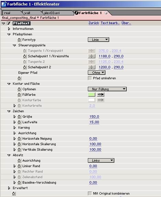
Task: Click the crosshair point picker for Scheitelpunkt 1/Kreismitte
Action: [92, 56]
